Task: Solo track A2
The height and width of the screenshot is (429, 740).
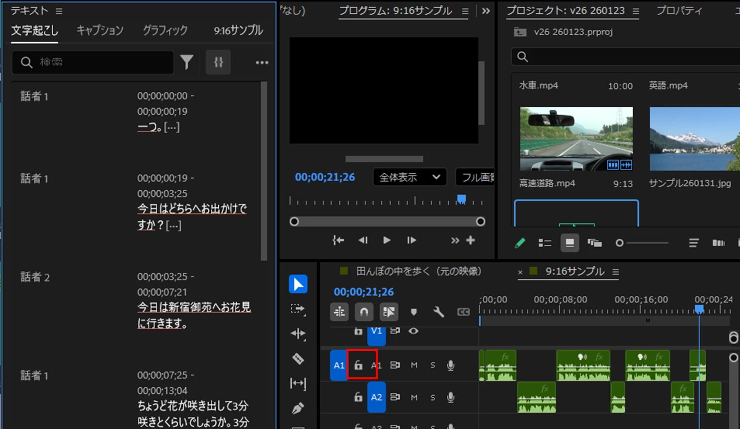Action: 432,397
